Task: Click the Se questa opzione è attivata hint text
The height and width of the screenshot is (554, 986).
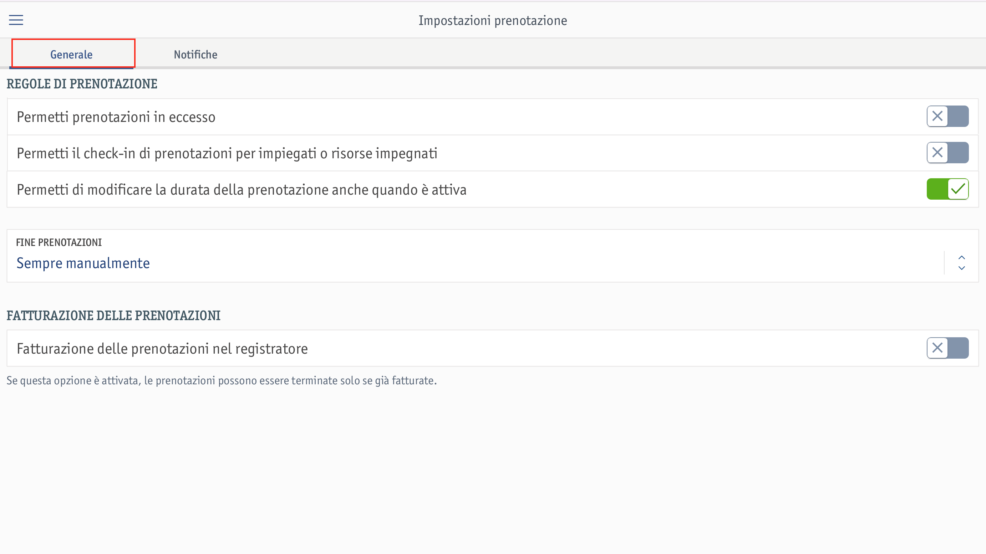Action: point(222,381)
